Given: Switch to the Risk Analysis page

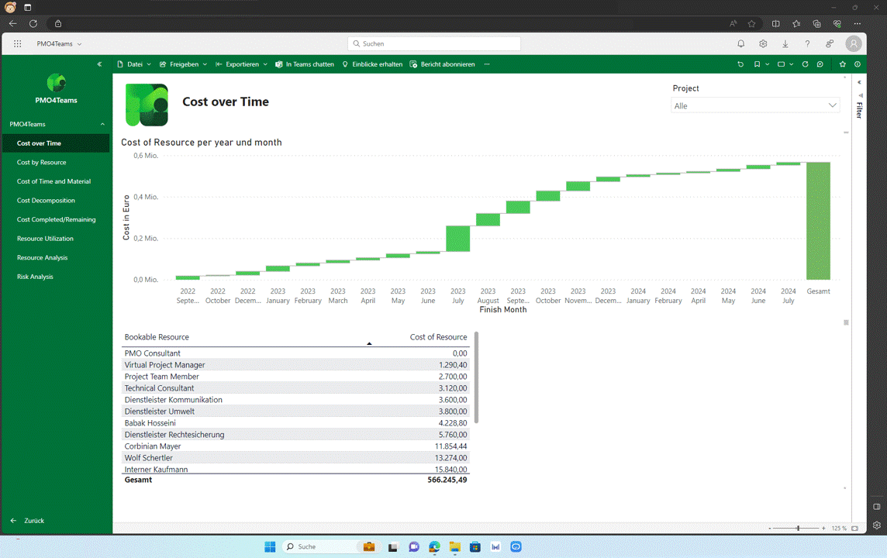Looking at the screenshot, I should pyautogui.click(x=35, y=277).
